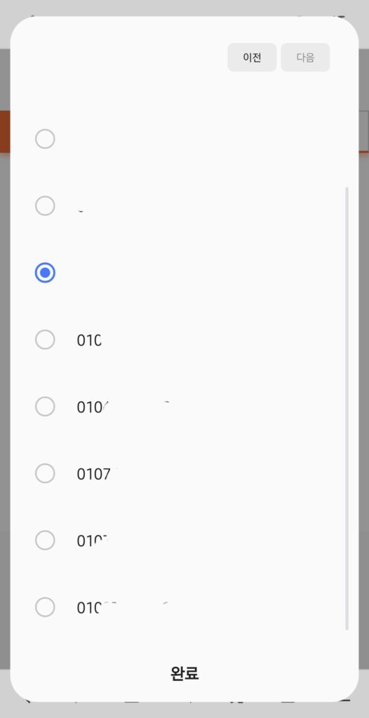
Task: Tap the number text of the fifth option
Action: (92, 407)
